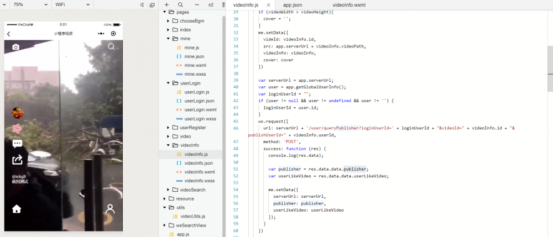Expand the wxSearchView folder
Image resolution: width=553 pixels, height=237 pixels.
click(165, 225)
